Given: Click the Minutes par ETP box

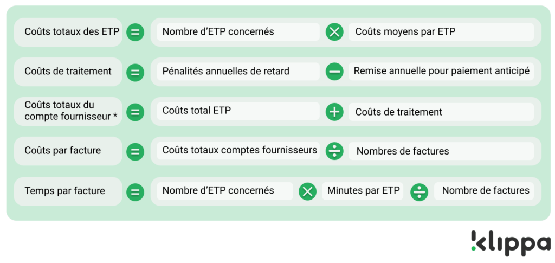Looking at the screenshot, I should tap(363, 191).
